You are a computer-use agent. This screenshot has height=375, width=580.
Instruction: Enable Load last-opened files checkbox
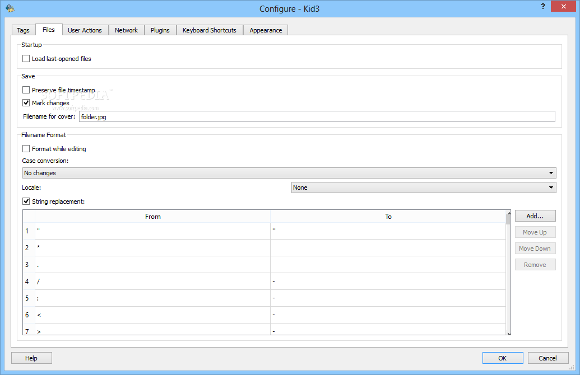pos(26,58)
